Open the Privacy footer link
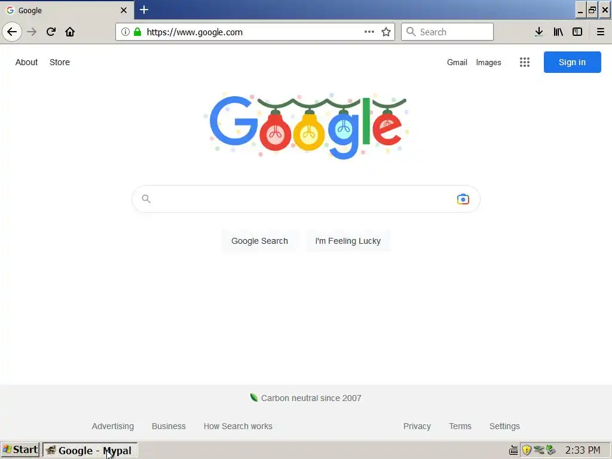This screenshot has width=612, height=459. (x=417, y=426)
